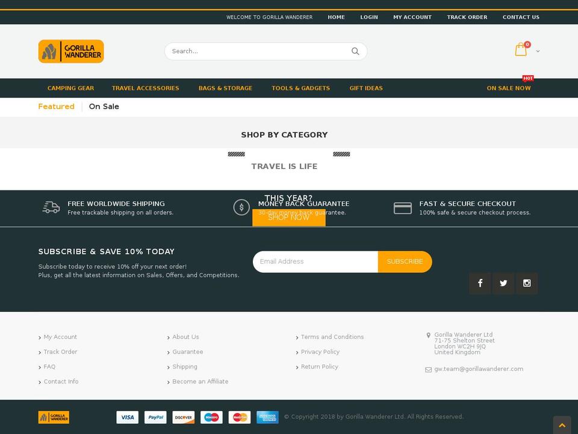Open the Become an Affiliate link
The width and height of the screenshot is (578, 434).
pos(200,381)
